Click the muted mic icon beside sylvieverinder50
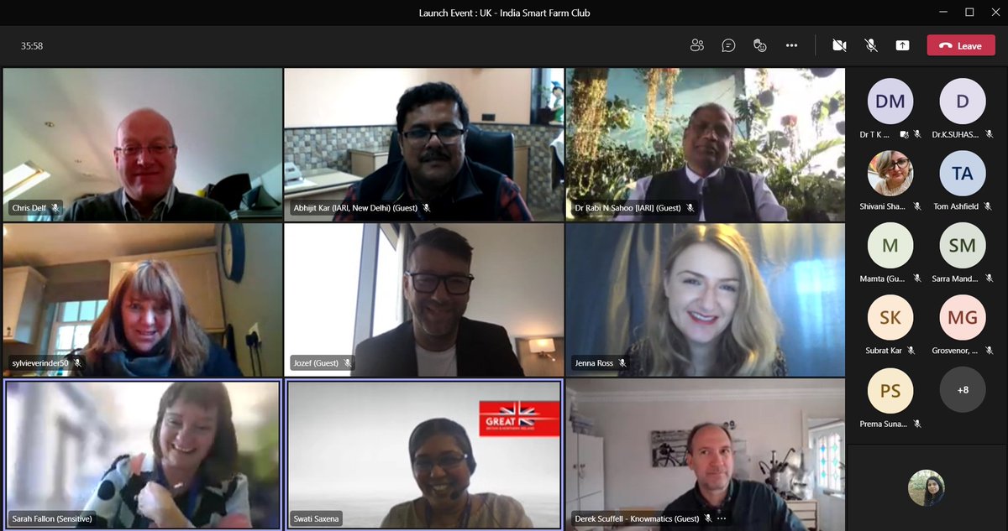The width and height of the screenshot is (1008, 531). (x=77, y=363)
